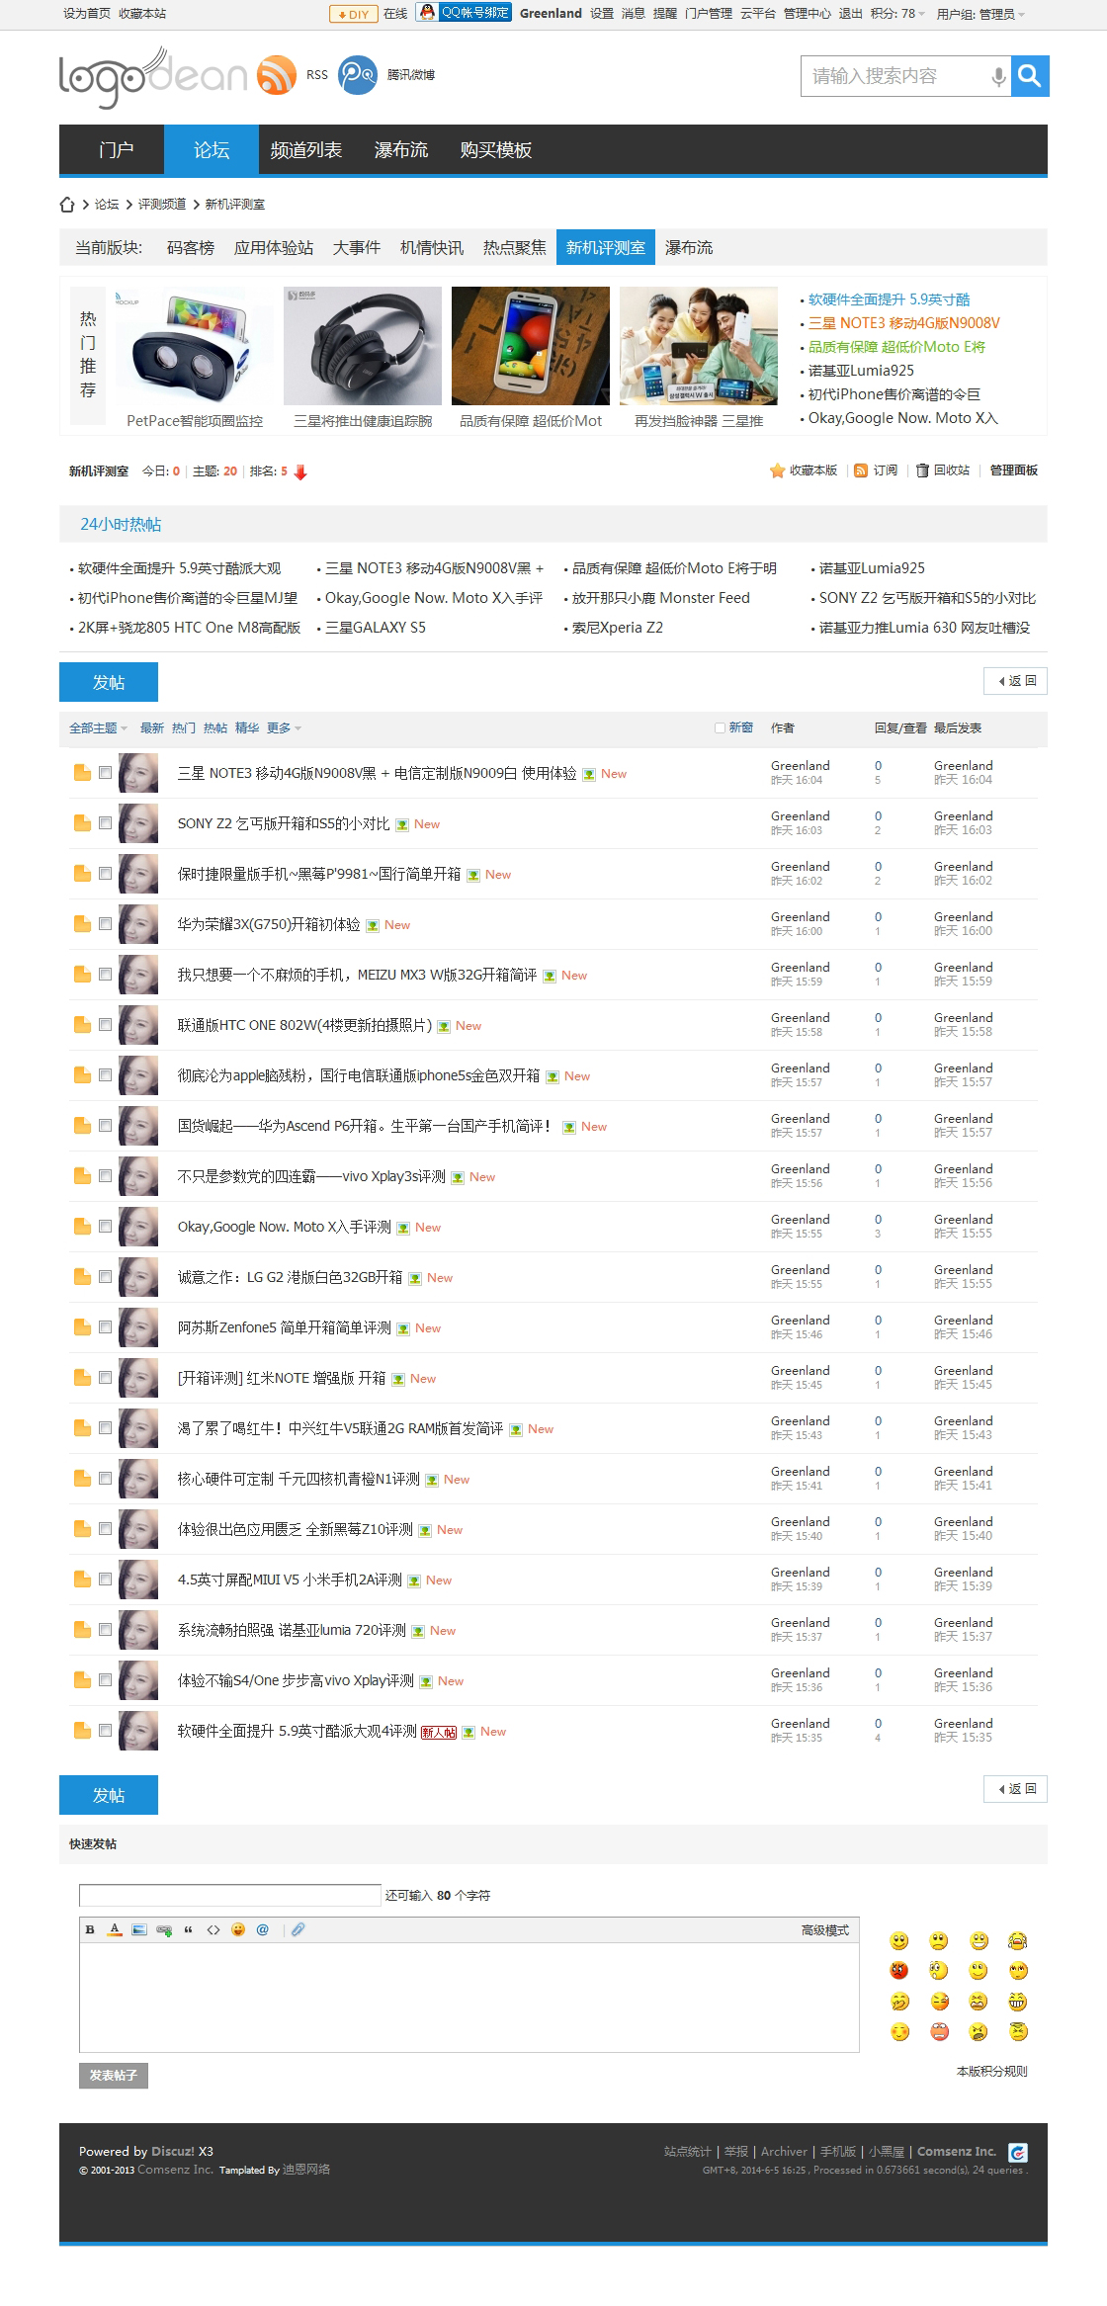
Task: Click the PetPace VR headset thumbnail
Action: coord(195,346)
